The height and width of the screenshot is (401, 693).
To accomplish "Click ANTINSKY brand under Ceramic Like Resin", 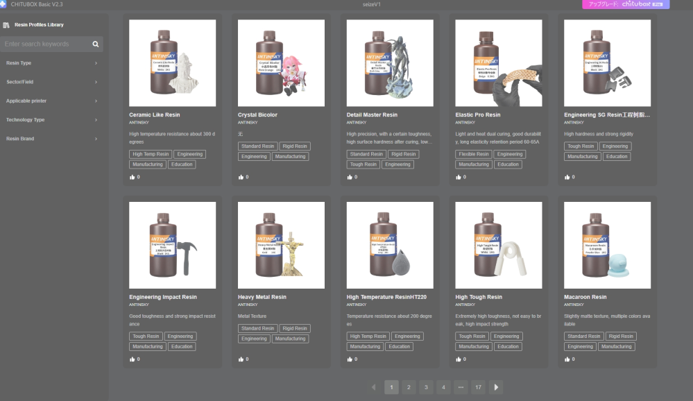I will [x=139, y=123].
